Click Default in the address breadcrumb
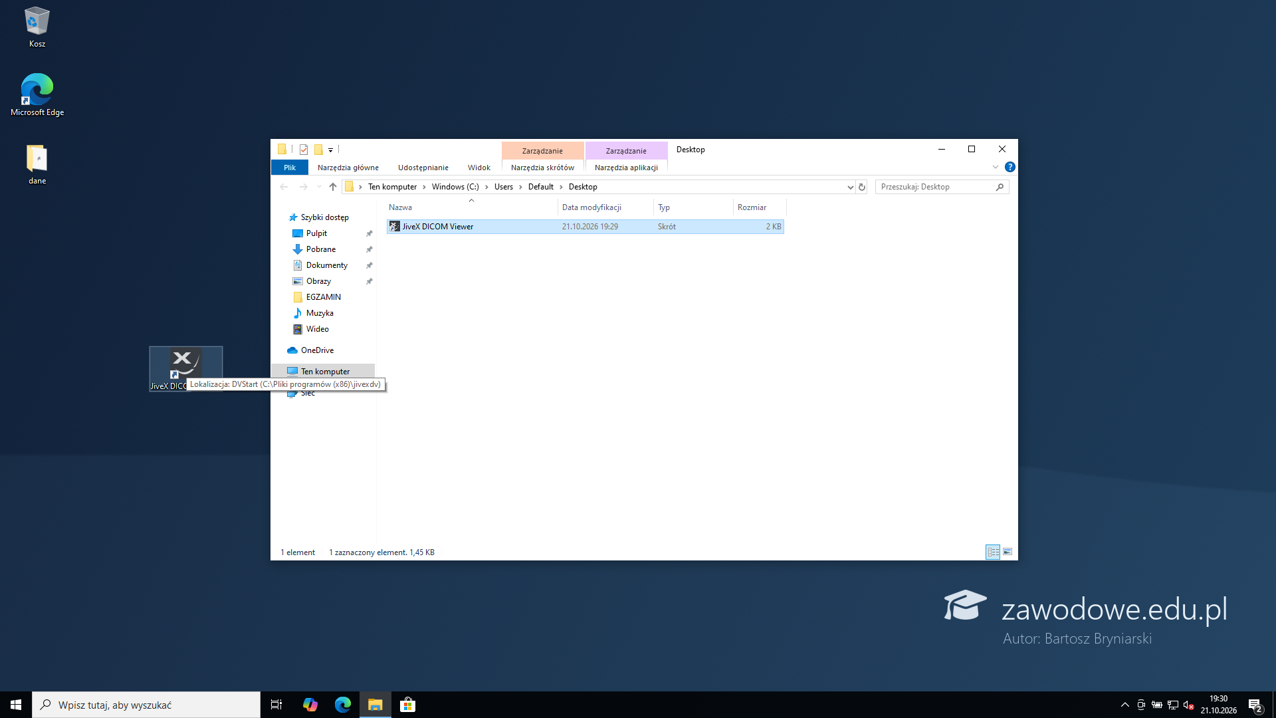 point(540,187)
